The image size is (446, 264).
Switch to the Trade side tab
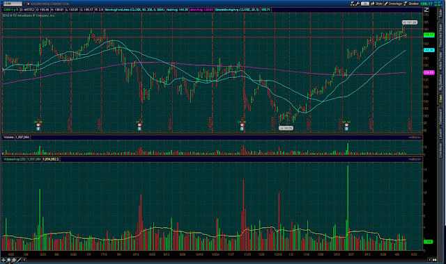pyautogui.click(x=440, y=13)
